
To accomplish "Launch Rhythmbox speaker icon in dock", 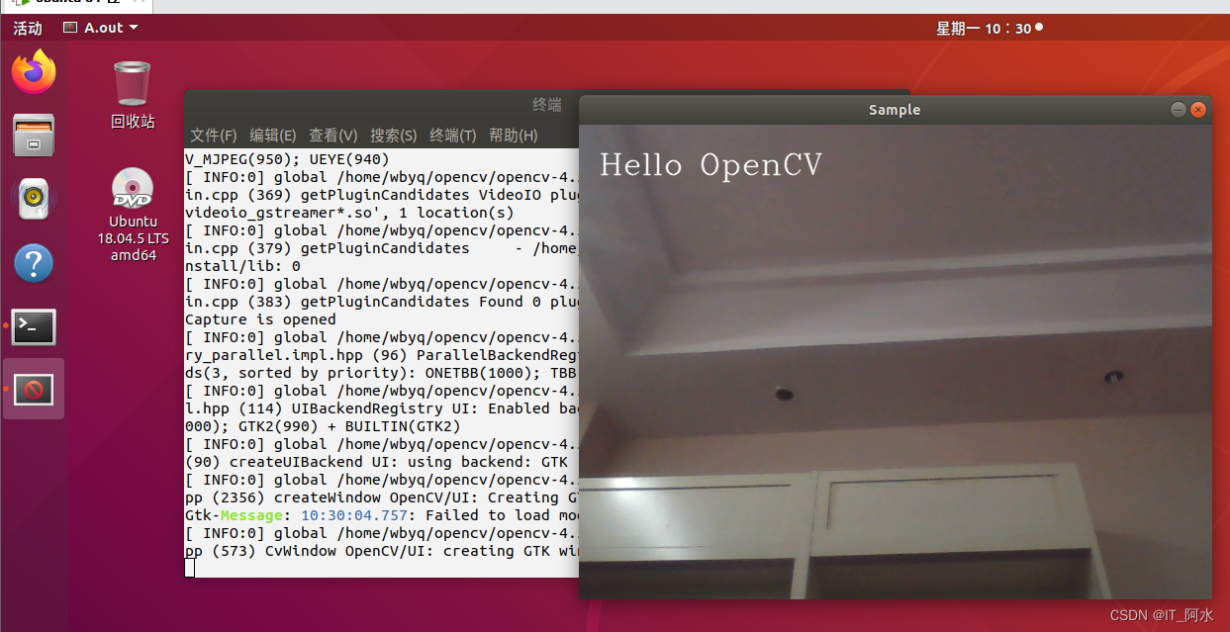I will (x=34, y=199).
